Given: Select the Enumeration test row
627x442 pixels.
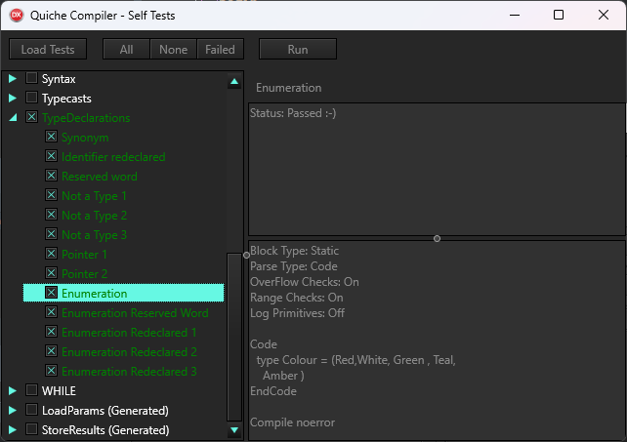Looking at the screenshot, I should coord(124,293).
